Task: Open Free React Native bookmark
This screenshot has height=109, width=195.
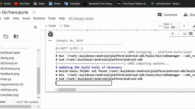Action: click(132, 4)
